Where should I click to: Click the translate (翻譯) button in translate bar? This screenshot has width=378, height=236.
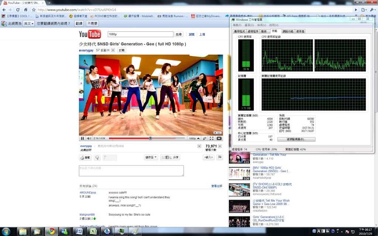(79, 24)
